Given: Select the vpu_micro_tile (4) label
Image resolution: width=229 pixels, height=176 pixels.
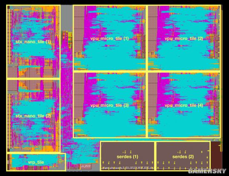Looking at the screenshot, I should 184,105.
